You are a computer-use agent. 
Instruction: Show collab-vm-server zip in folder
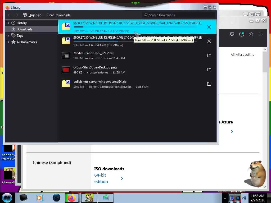(209, 84)
